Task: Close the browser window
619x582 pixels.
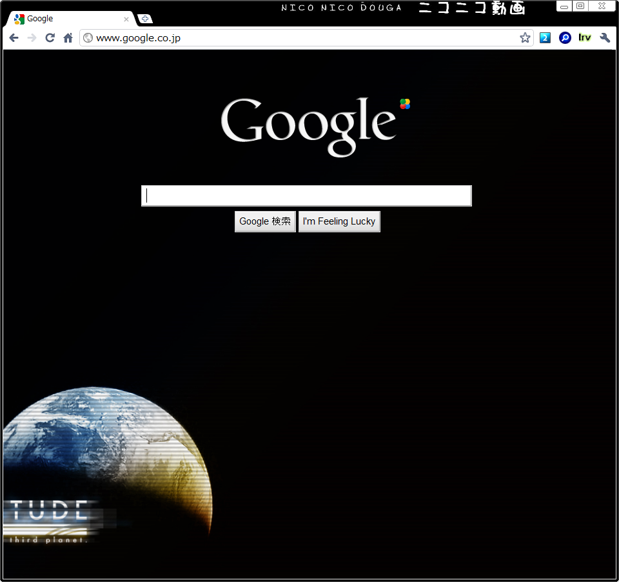Action: pyautogui.click(x=602, y=6)
